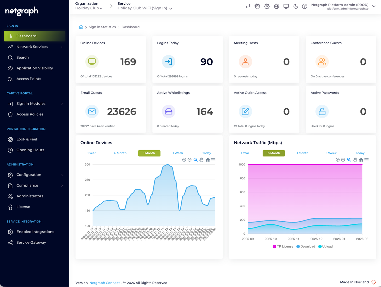This screenshot has width=381, height=287.
Task: Zoom in on Online Devices chart
Action: [x=184, y=160]
